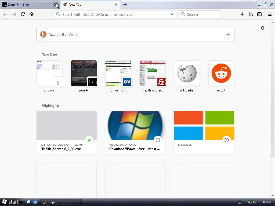The image size is (275, 206).
Task: Go forward to the next page
Action: [14, 14]
